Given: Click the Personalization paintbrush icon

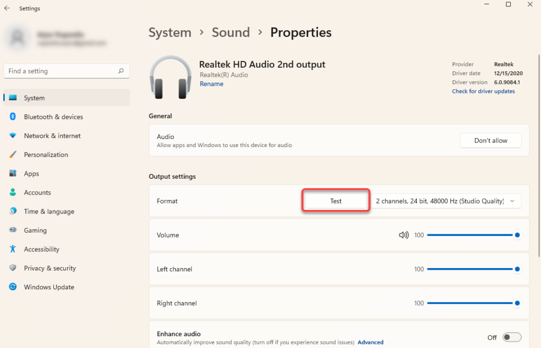Looking at the screenshot, I should pos(13,155).
